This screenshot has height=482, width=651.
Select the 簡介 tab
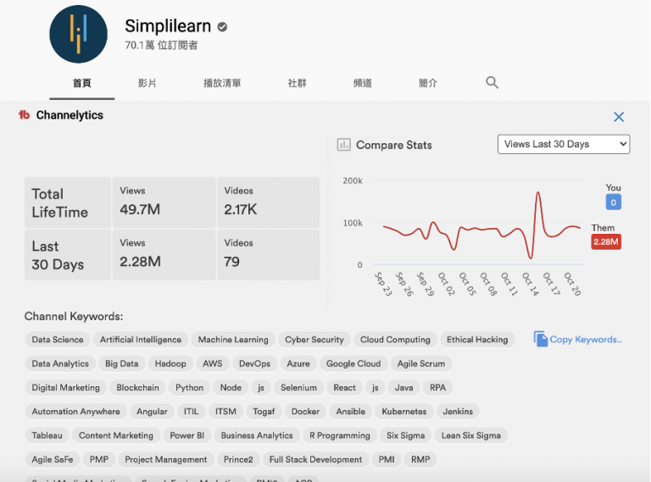point(428,83)
